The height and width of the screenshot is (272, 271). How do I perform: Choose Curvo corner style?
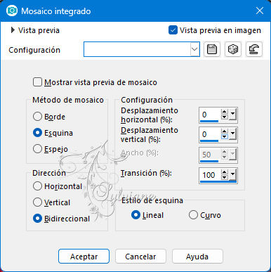point(193,215)
